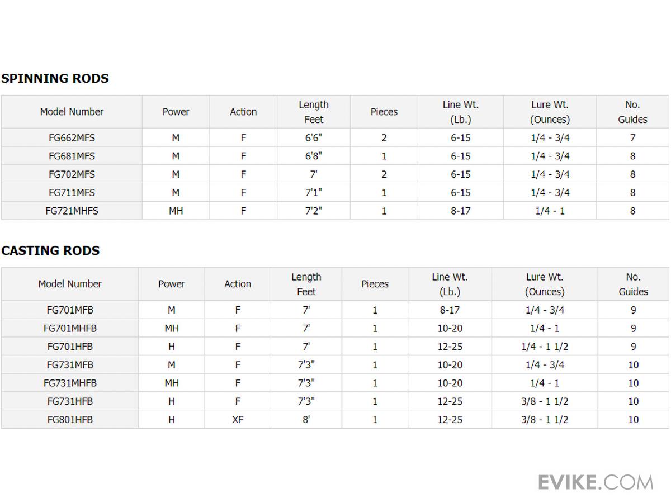Select the FG681MFS model number cell
This screenshot has width=671, height=503.
click(72, 156)
